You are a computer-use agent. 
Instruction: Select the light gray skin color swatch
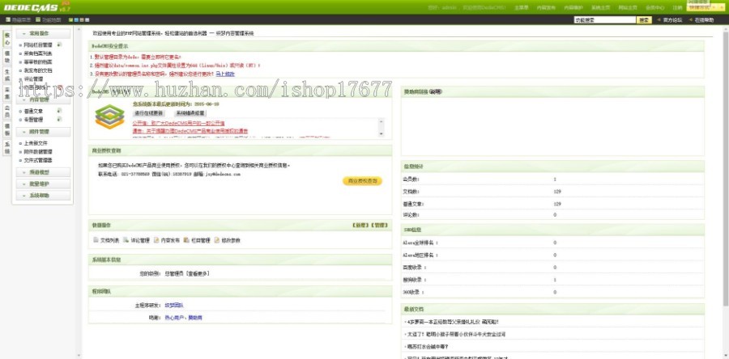87,20
